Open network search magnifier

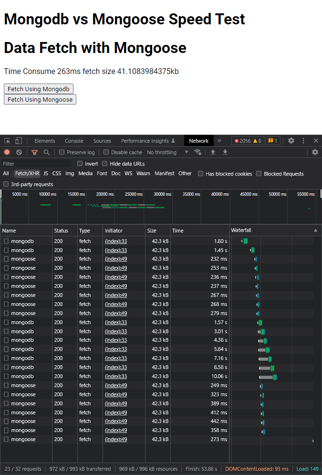tap(46, 152)
